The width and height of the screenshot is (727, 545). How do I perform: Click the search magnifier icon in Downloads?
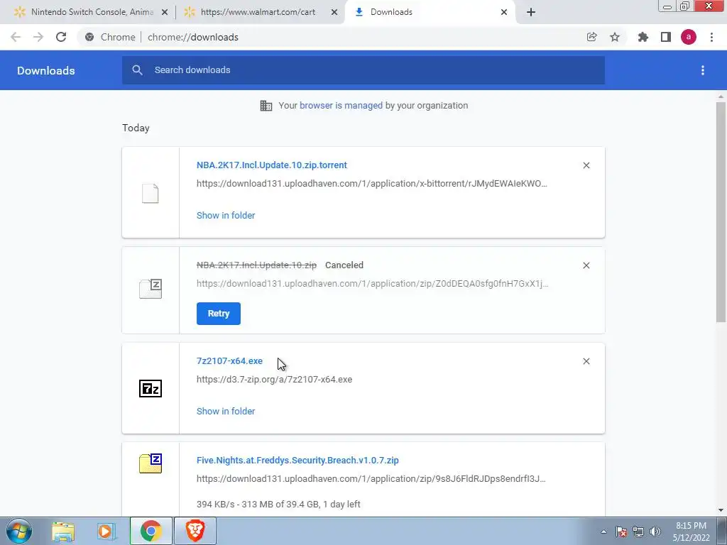[137, 70]
